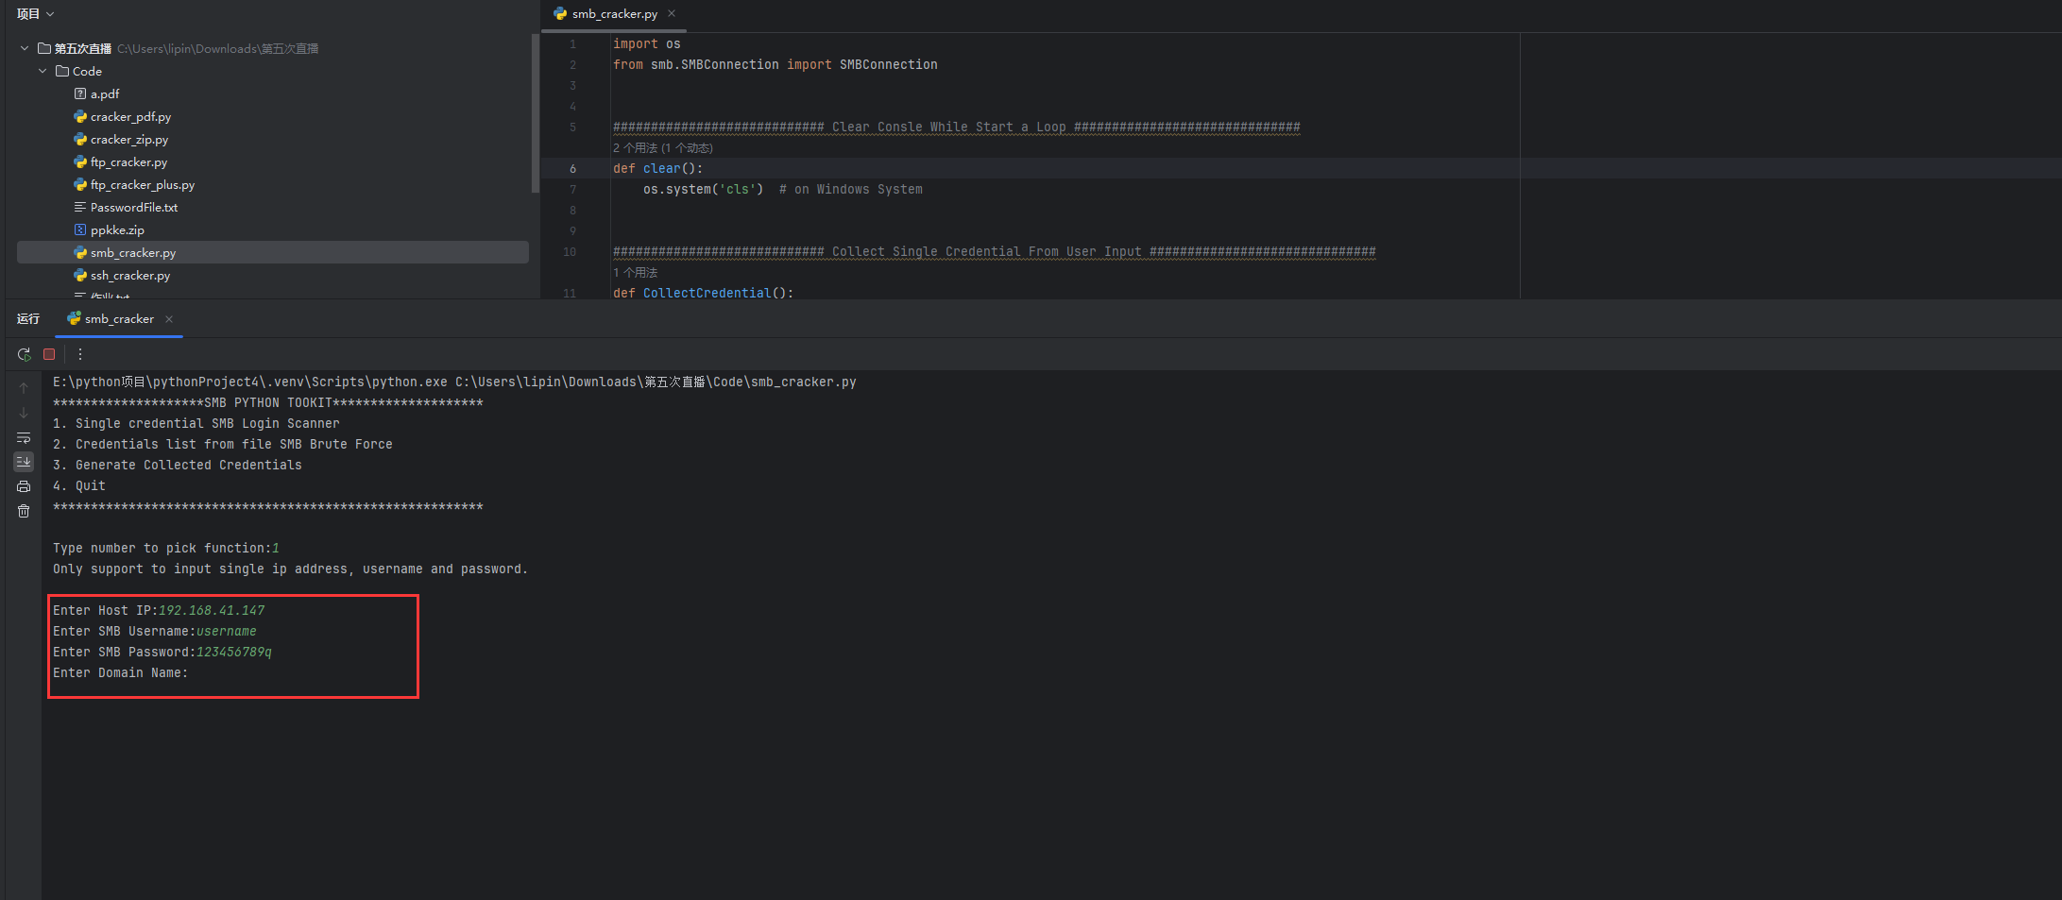Toggle soft-wrap in run console
Viewport: 2062px width, 900px height.
[24, 437]
